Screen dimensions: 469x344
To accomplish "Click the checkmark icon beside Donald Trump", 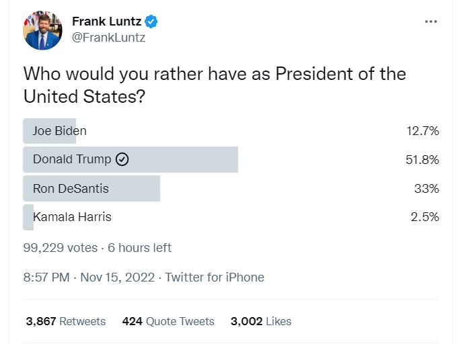I will click(x=122, y=160).
